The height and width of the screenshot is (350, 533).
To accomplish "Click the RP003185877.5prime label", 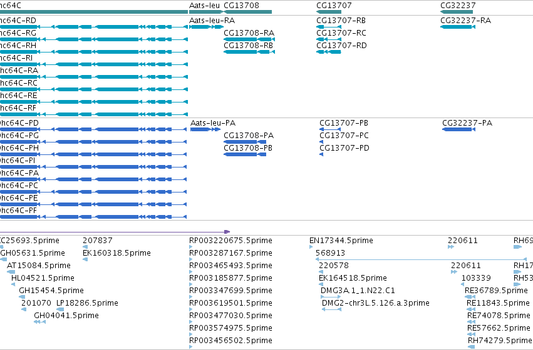I will click(231, 278).
